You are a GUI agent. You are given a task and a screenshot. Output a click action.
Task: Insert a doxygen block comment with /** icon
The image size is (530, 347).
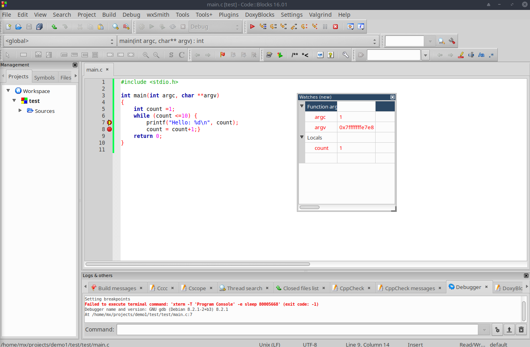(x=295, y=54)
